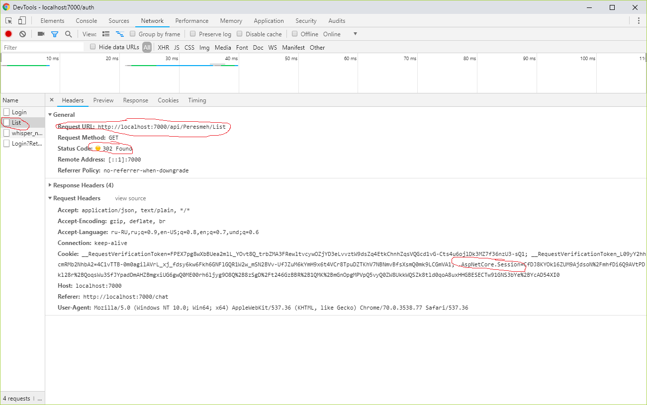Click view source for request headers
The width and height of the screenshot is (647, 405).
(x=130, y=198)
